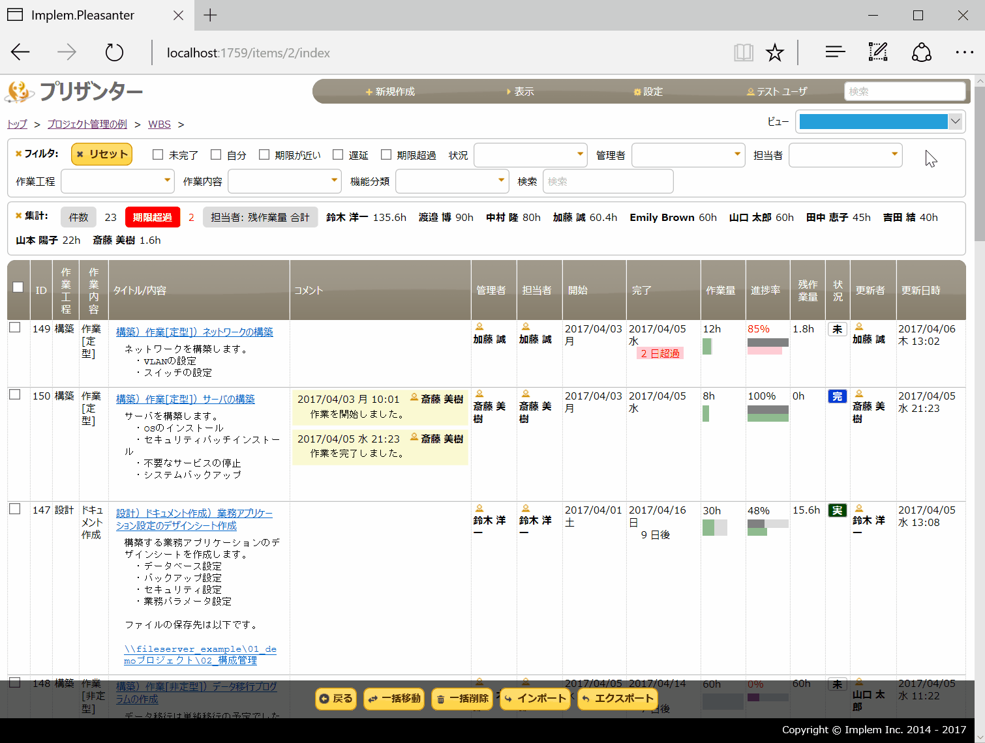Open WBS breadcrumb link

pos(159,124)
